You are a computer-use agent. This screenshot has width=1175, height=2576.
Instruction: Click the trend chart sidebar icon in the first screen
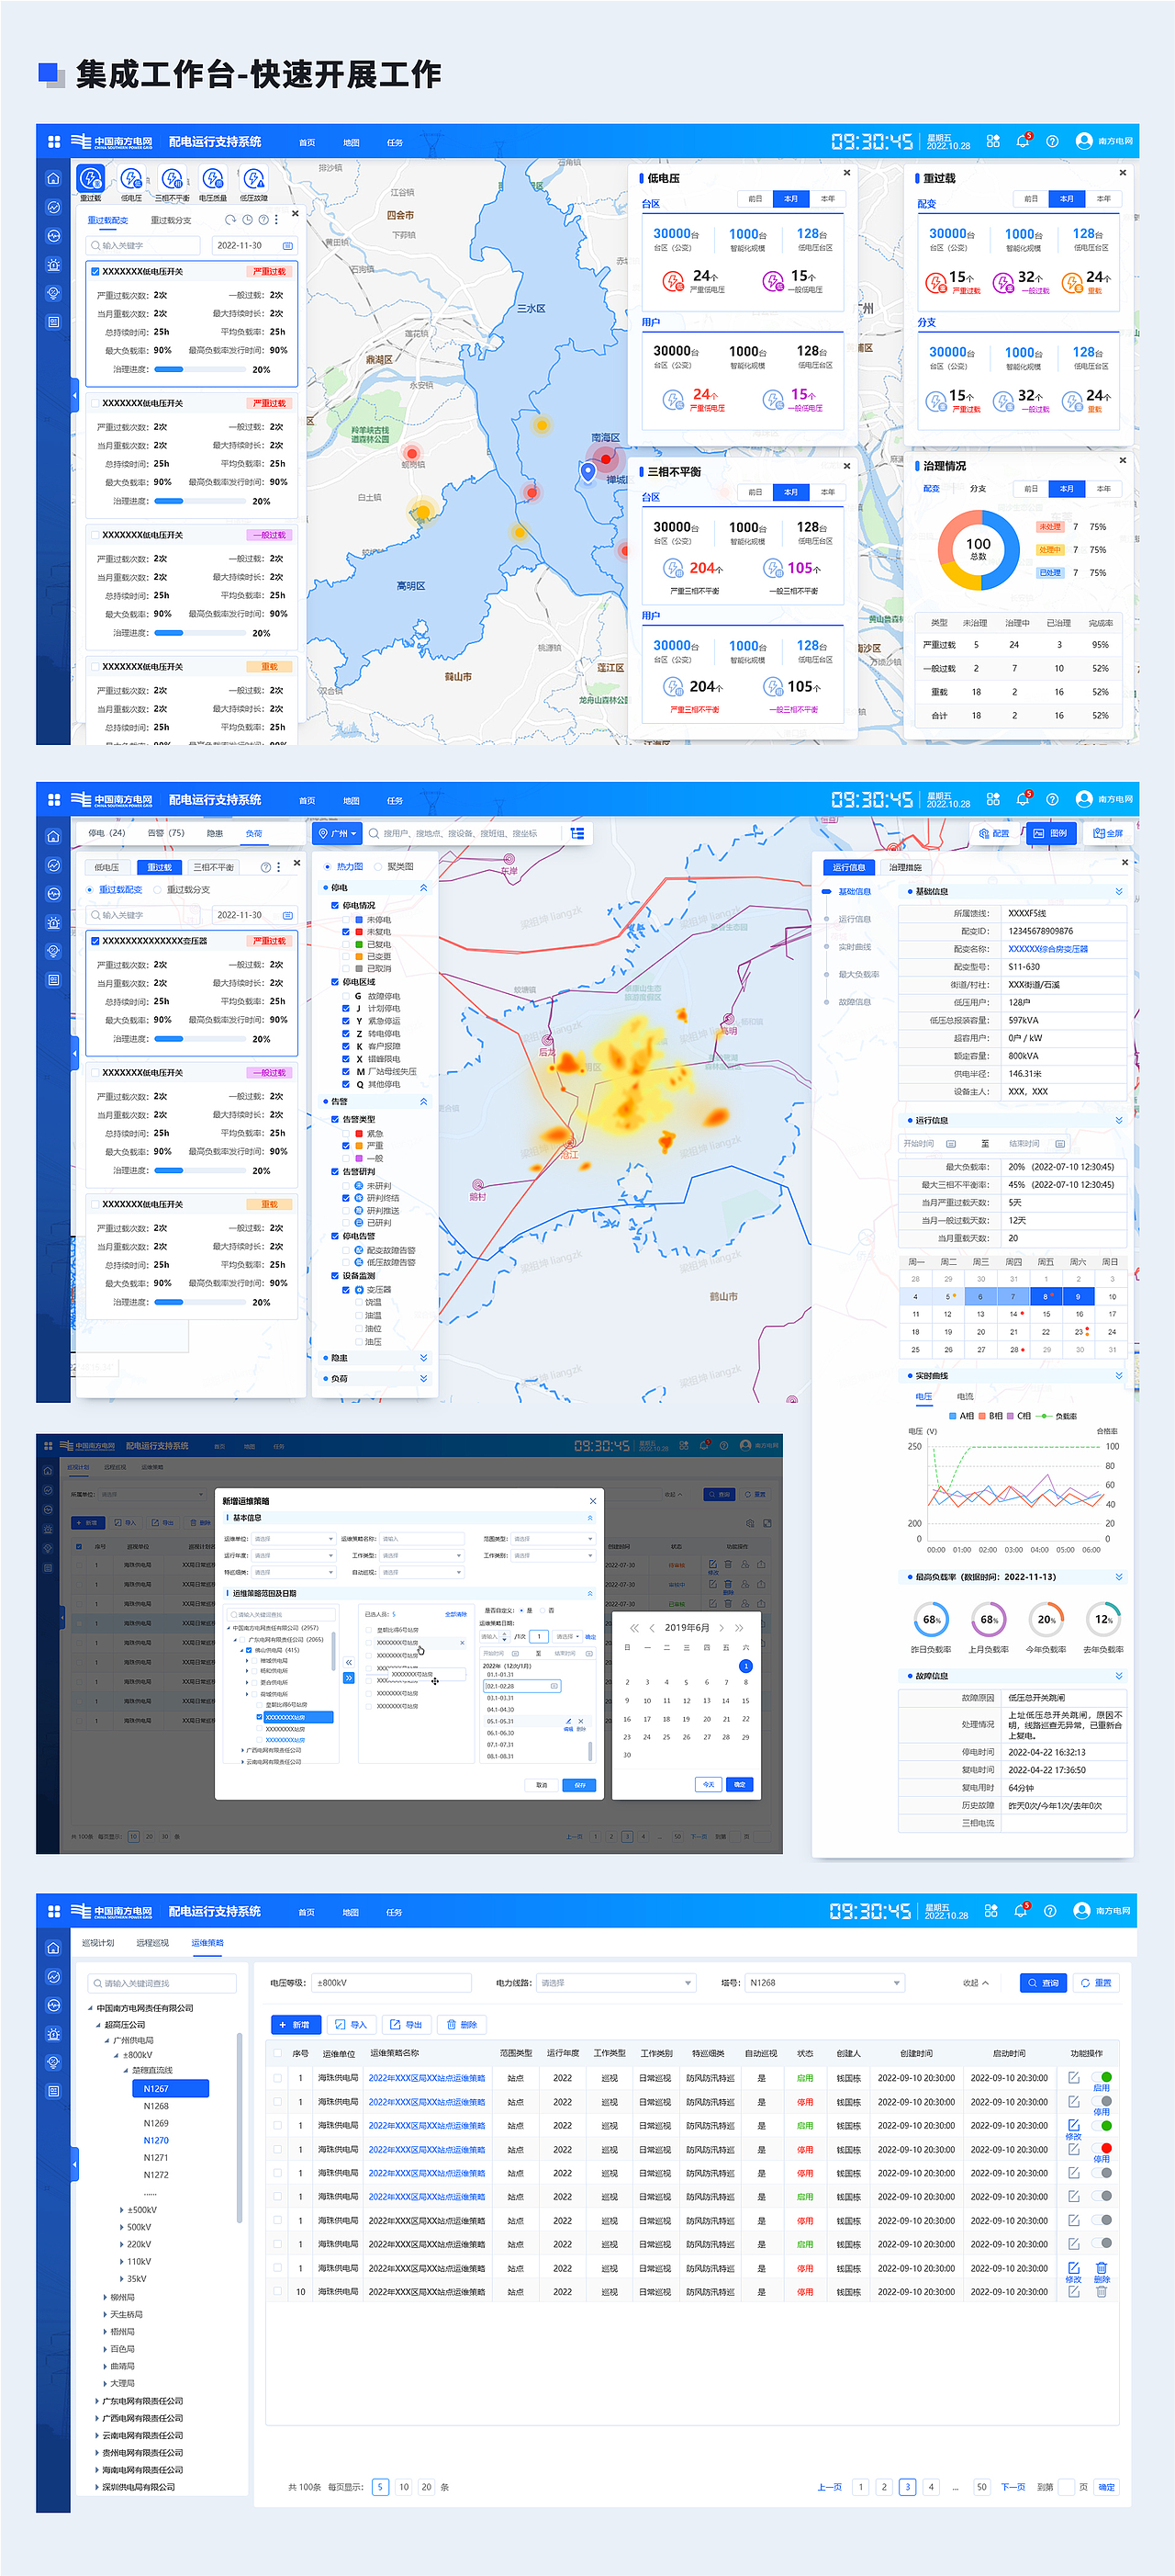54,207
